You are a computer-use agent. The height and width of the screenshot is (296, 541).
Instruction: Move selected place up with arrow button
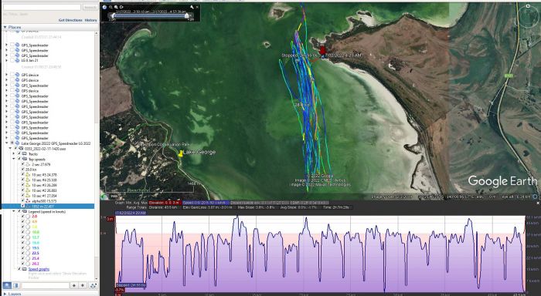click(x=74, y=285)
